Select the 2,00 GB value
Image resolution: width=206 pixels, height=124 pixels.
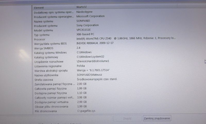click(x=82, y=84)
